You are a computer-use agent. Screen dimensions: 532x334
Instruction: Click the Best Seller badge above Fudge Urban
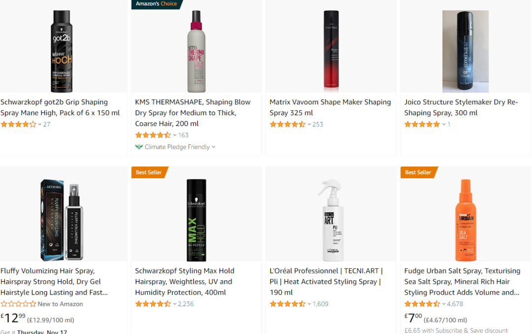tap(418, 172)
